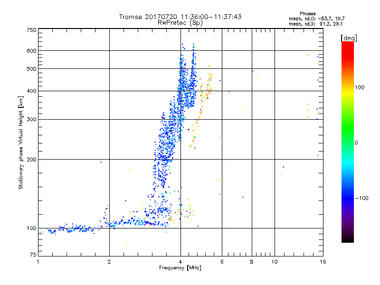The image size is (380, 285).
Task: Click y-axis tick label "200"
Action: pyautogui.click(x=31, y=160)
